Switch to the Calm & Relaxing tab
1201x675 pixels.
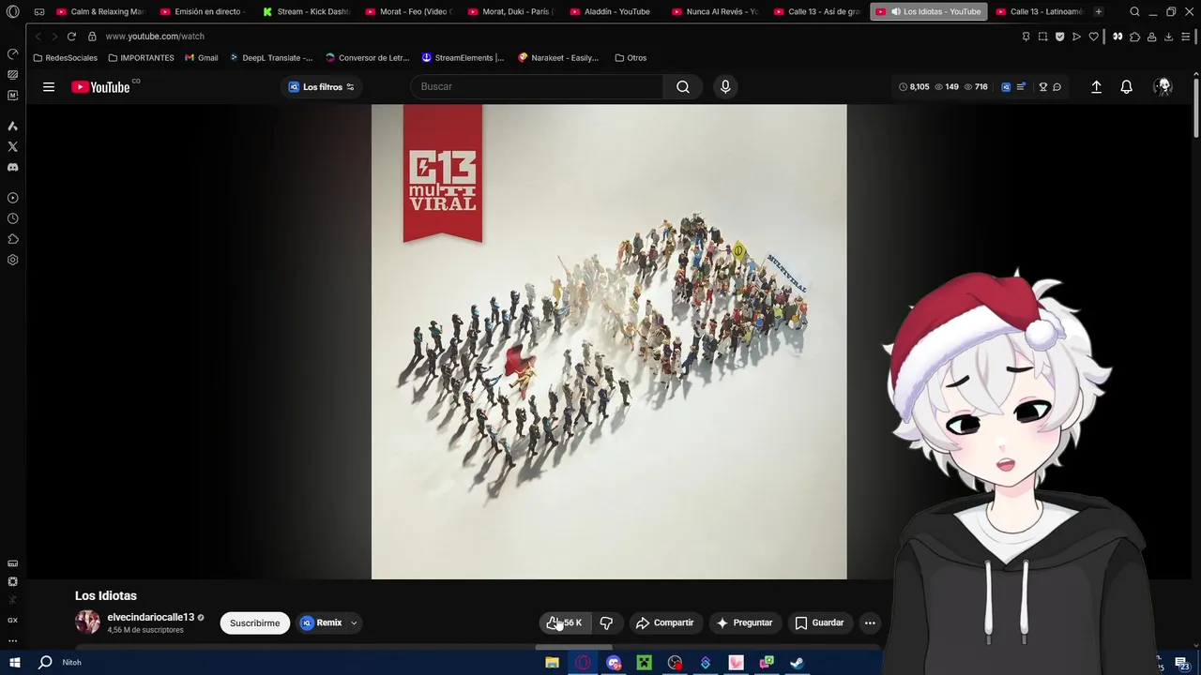pyautogui.click(x=100, y=11)
